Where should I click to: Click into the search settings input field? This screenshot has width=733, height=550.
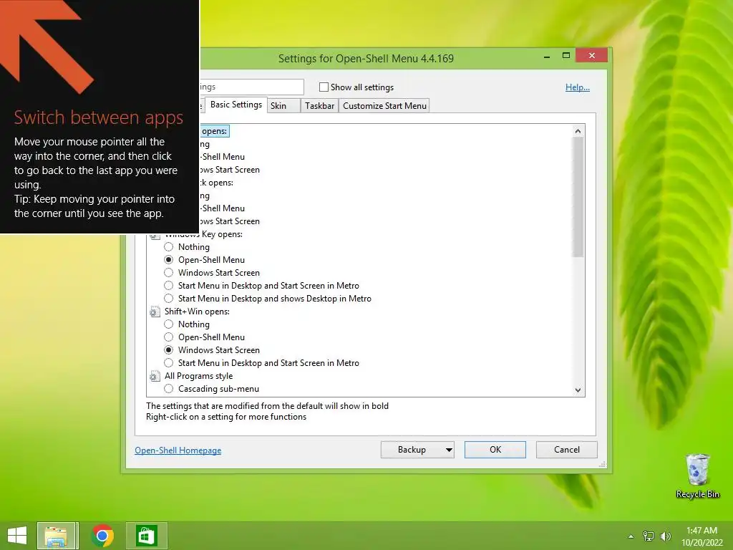coord(251,87)
